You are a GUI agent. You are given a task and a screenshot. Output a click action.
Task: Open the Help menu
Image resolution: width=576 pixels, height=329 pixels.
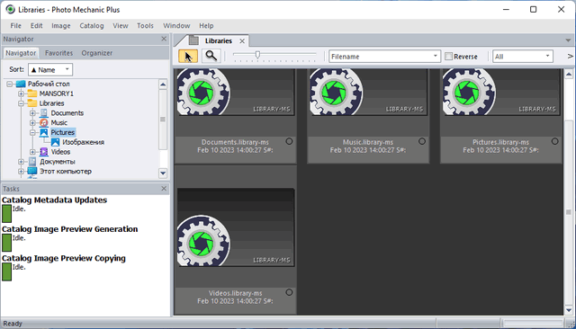click(206, 26)
